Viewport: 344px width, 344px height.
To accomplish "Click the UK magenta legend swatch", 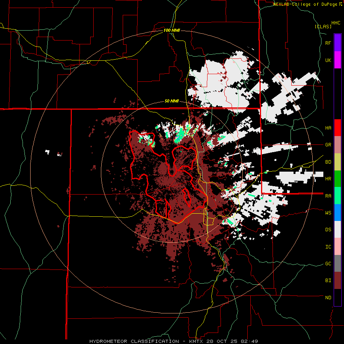I will click(338, 60).
